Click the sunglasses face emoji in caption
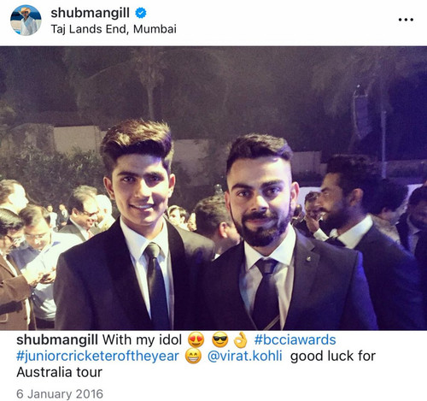This screenshot has height=401, width=427. (x=220, y=339)
